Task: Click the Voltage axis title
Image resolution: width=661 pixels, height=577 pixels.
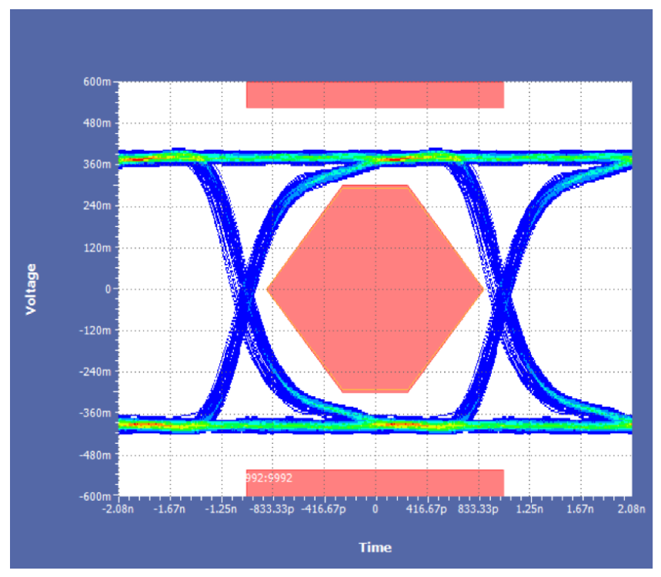Action: point(32,288)
